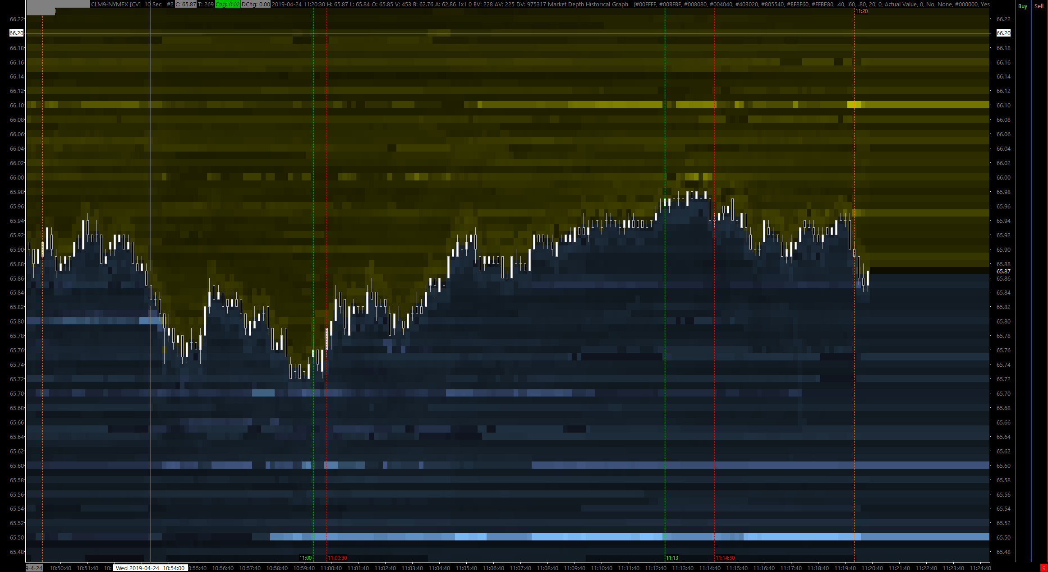Viewport: 1048px width, 572px height.
Task: Click the orange 11:20 marker label at top
Action: (x=861, y=11)
